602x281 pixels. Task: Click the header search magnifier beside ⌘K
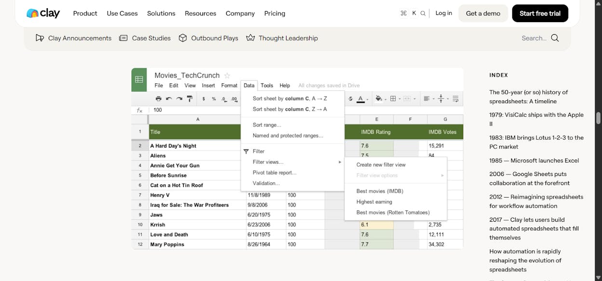click(423, 13)
